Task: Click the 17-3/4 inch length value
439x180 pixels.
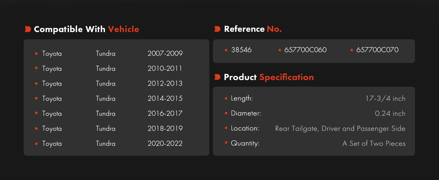Action: click(x=385, y=98)
